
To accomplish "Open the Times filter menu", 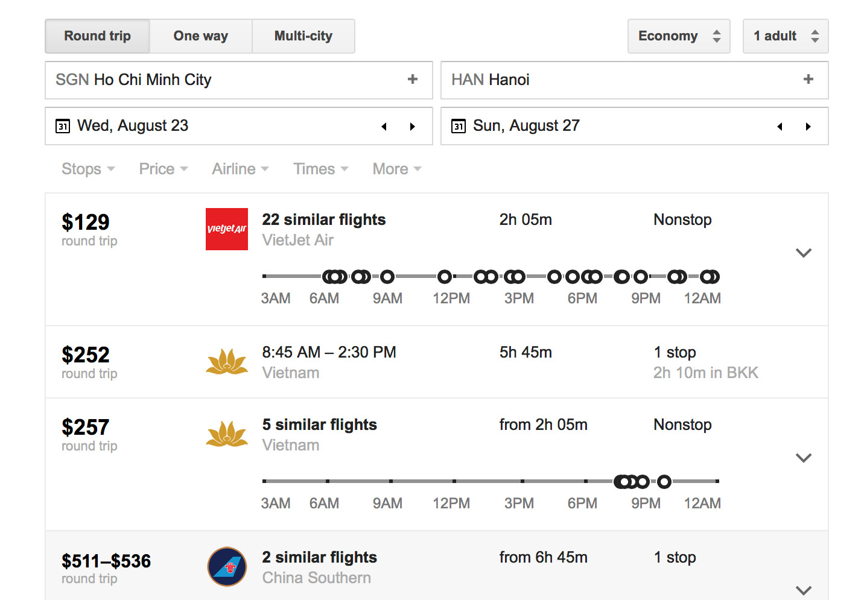I will point(321,169).
